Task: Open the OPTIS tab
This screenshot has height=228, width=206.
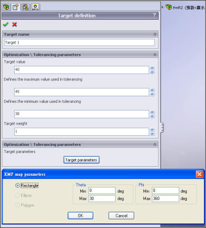Action: [35, 7]
